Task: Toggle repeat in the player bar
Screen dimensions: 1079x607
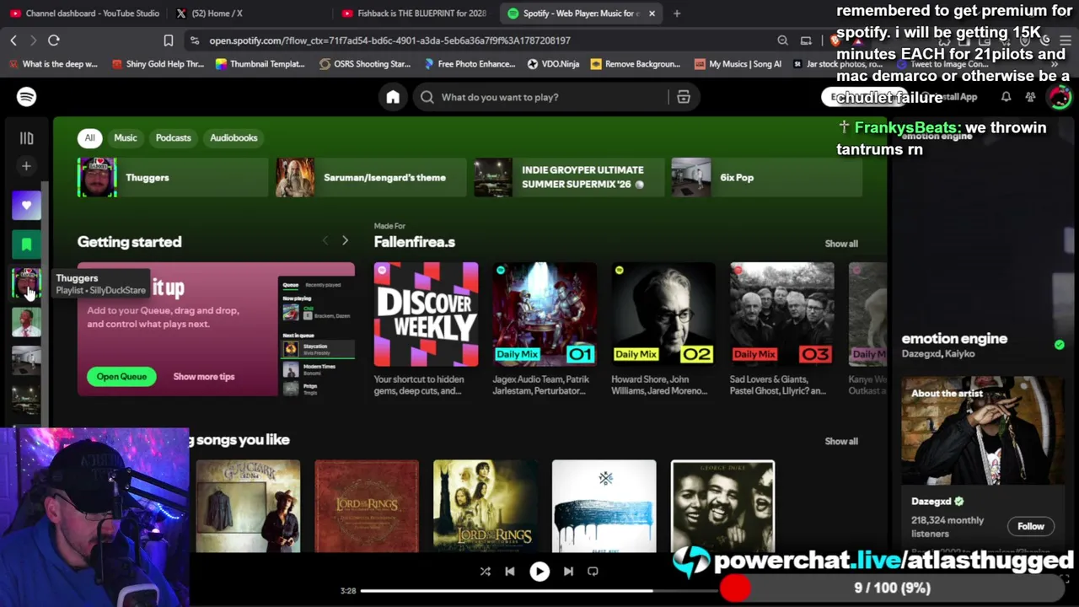Action: tap(593, 572)
